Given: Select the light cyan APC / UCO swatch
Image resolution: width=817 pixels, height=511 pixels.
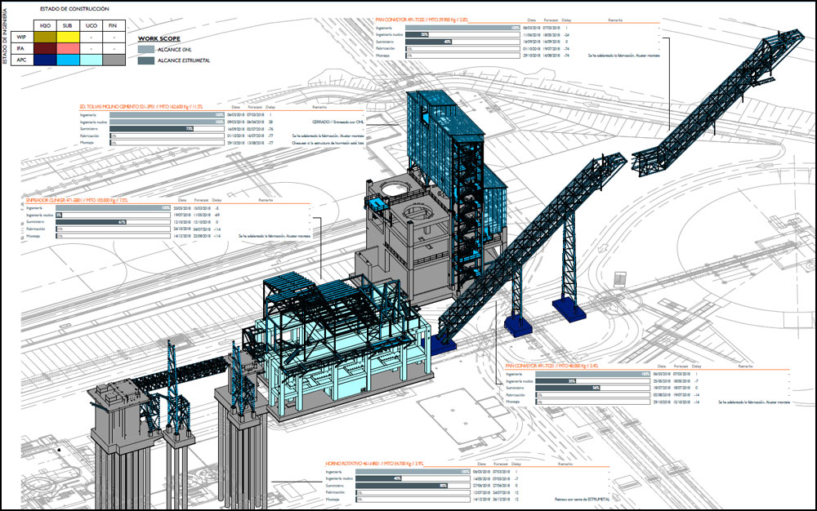Looking at the screenshot, I should click(91, 60).
